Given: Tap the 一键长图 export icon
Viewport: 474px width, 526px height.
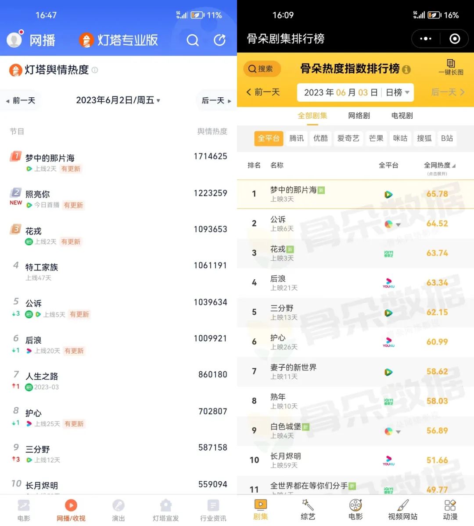Looking at the screenshot, I should [451, 68].
